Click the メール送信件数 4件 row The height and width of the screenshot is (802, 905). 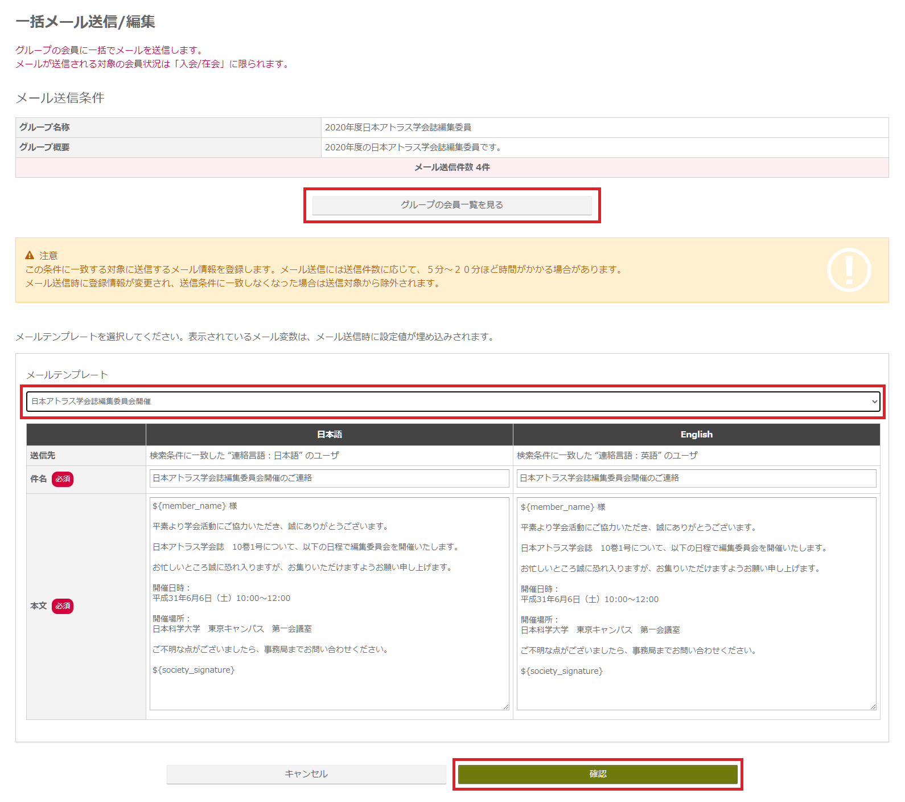click(x=452, y=167)
